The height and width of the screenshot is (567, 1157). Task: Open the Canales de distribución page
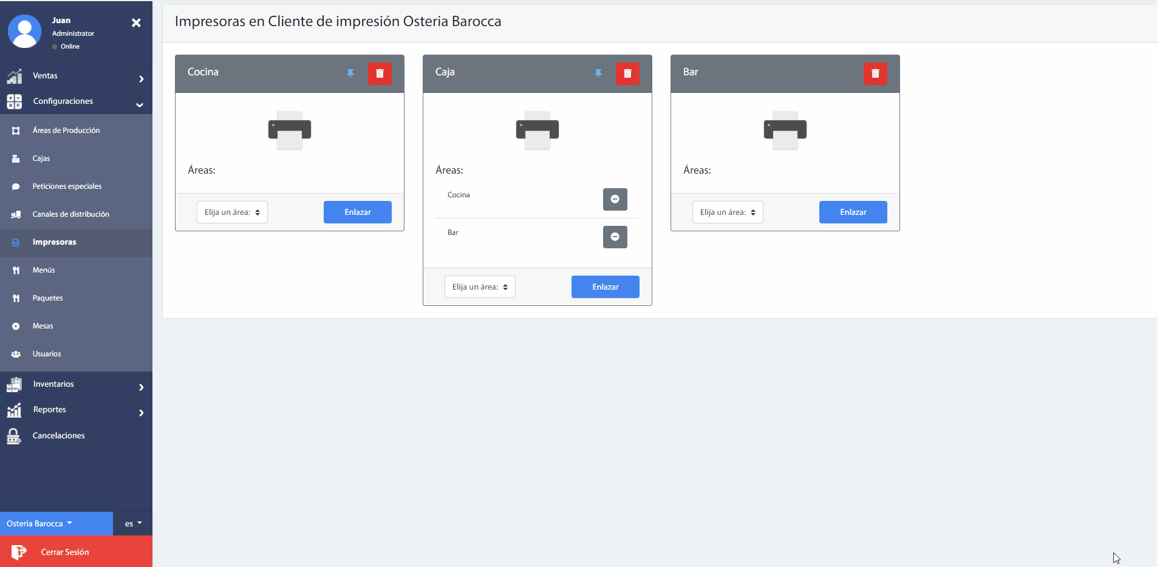(70, 214)
